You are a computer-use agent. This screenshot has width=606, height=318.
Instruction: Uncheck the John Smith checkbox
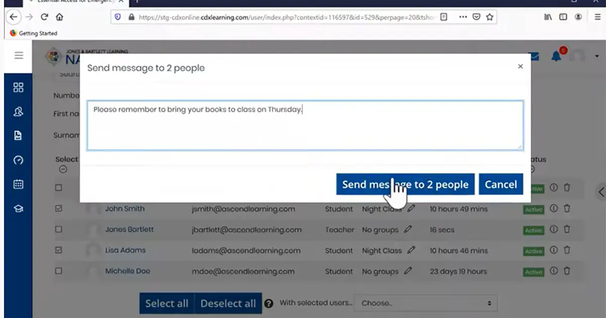coord(59,208)
